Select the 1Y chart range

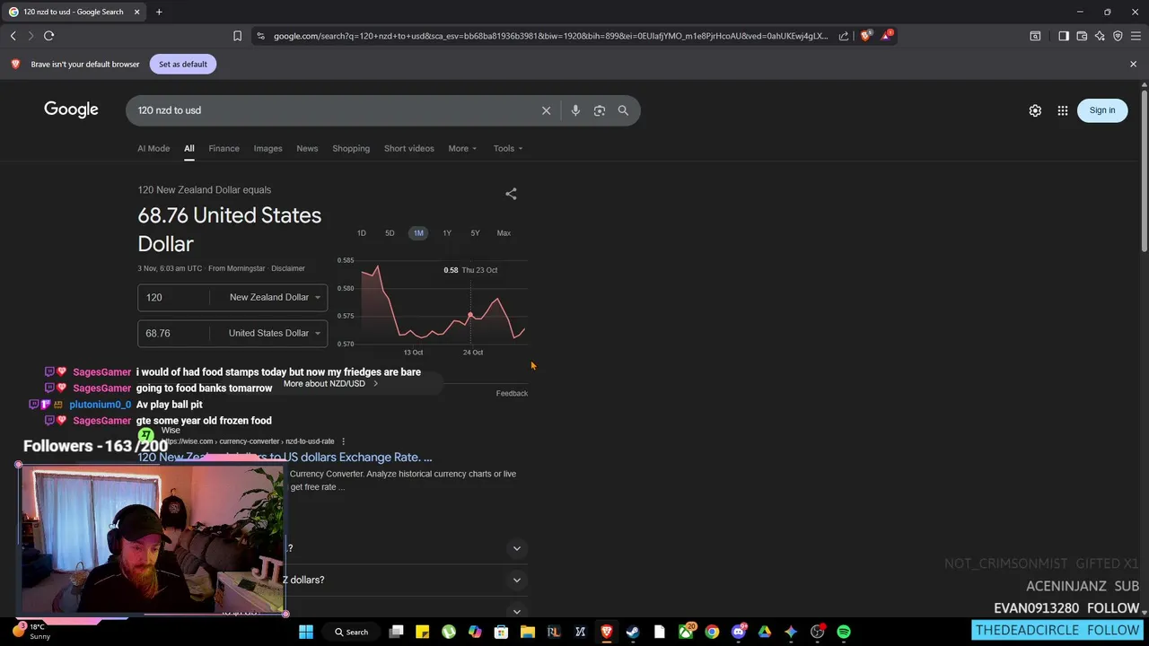[x=447, y=233]
